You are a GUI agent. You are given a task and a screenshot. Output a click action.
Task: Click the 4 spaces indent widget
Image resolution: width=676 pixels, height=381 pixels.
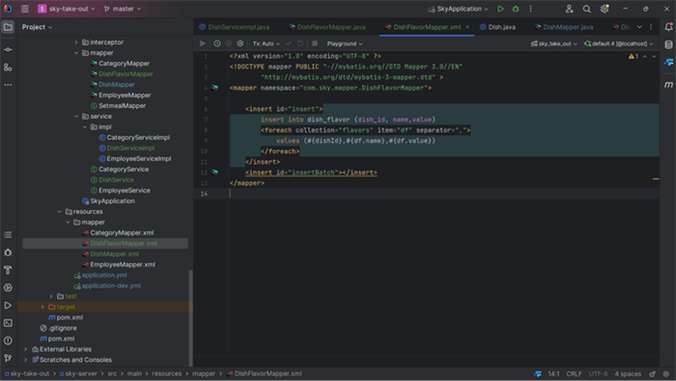click(x=628, y=373)
